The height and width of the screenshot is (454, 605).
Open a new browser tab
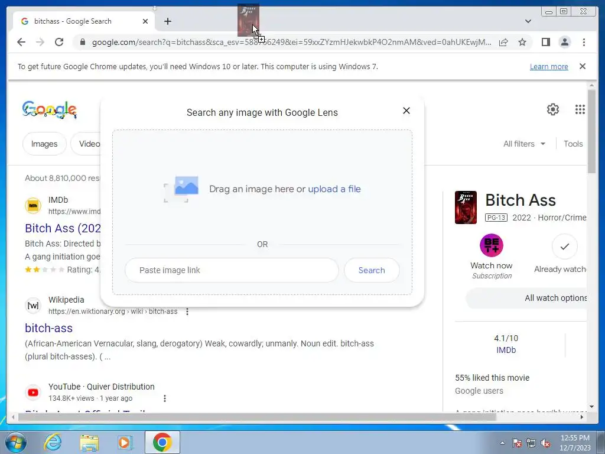tap(167, 21)
